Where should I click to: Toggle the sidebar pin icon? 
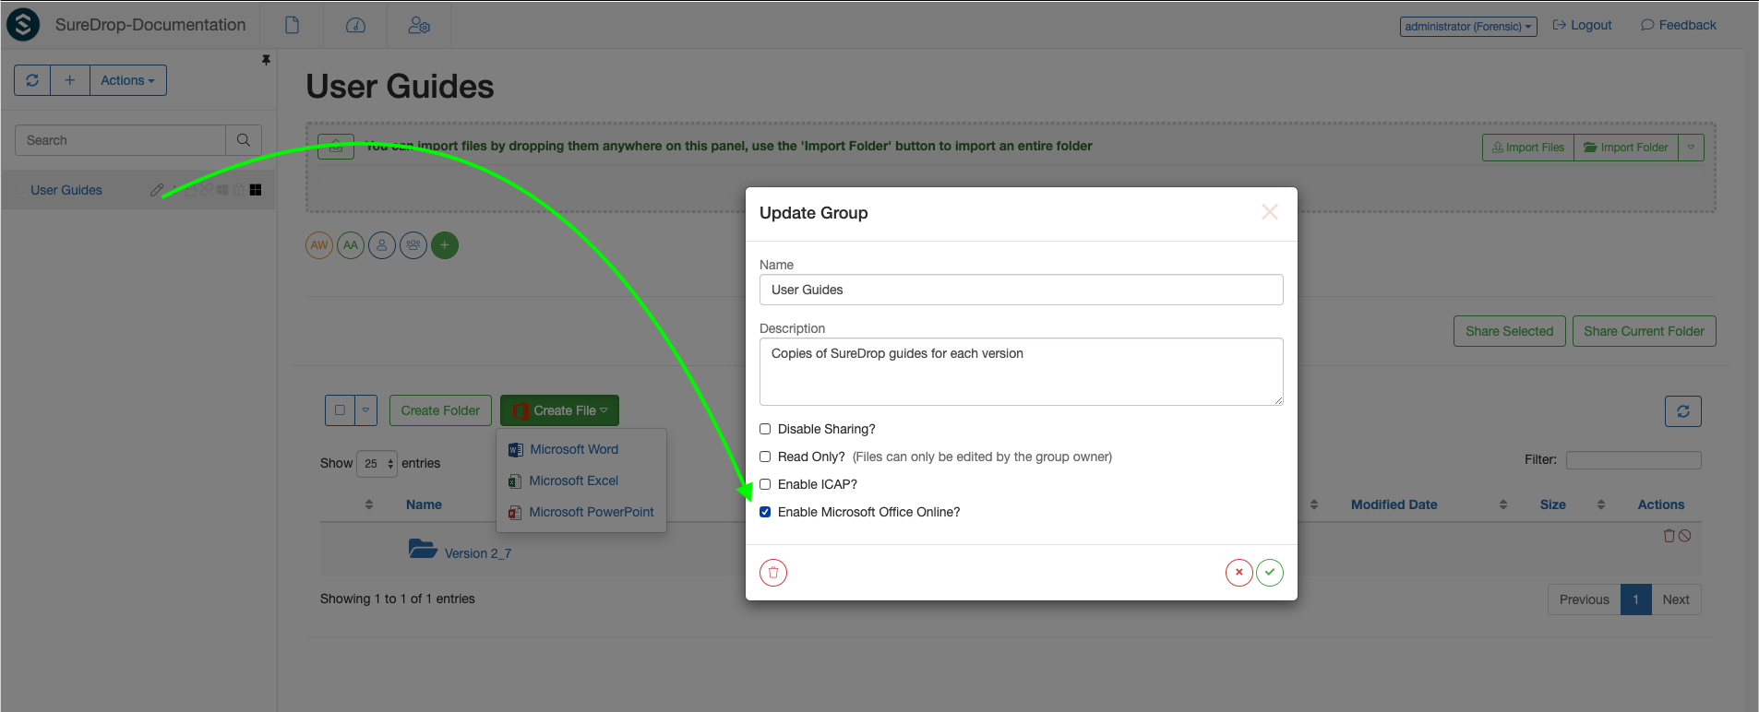(x=266, y=60)
